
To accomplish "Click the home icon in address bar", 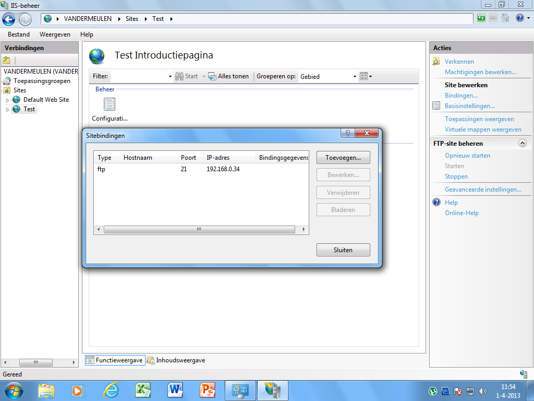I will point(505,18).
